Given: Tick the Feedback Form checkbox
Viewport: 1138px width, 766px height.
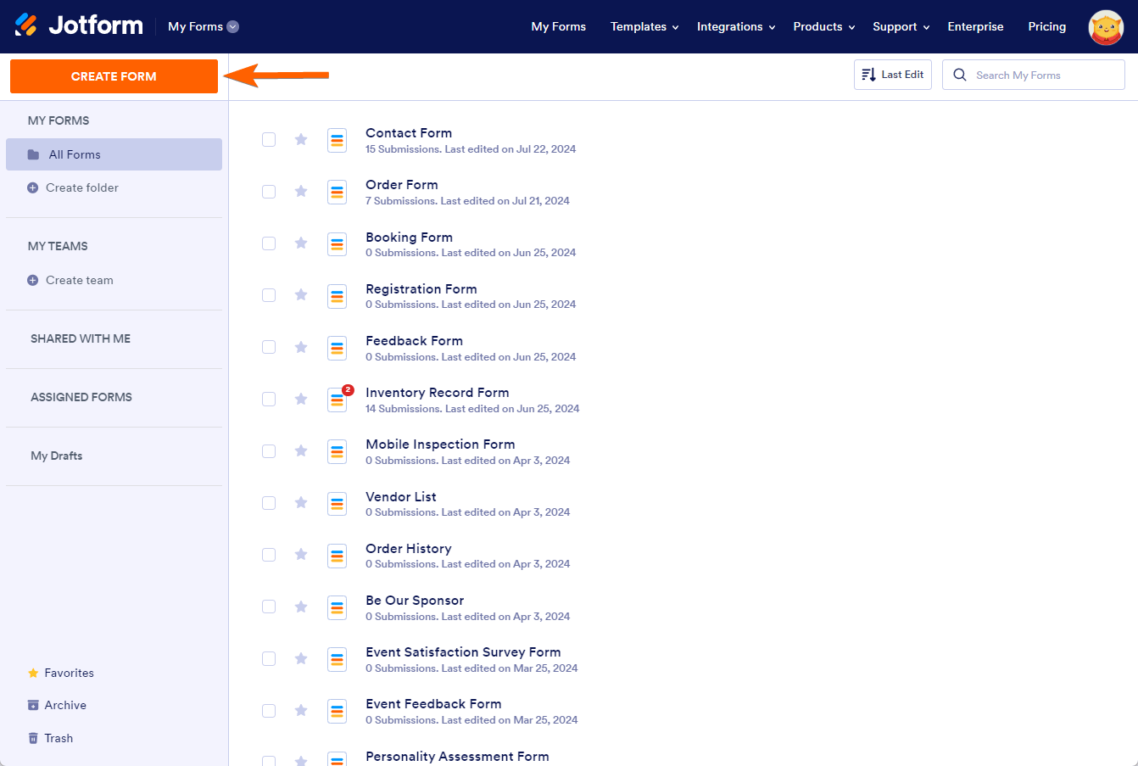Looking at the screenshot, I should (x=269, y=347).
